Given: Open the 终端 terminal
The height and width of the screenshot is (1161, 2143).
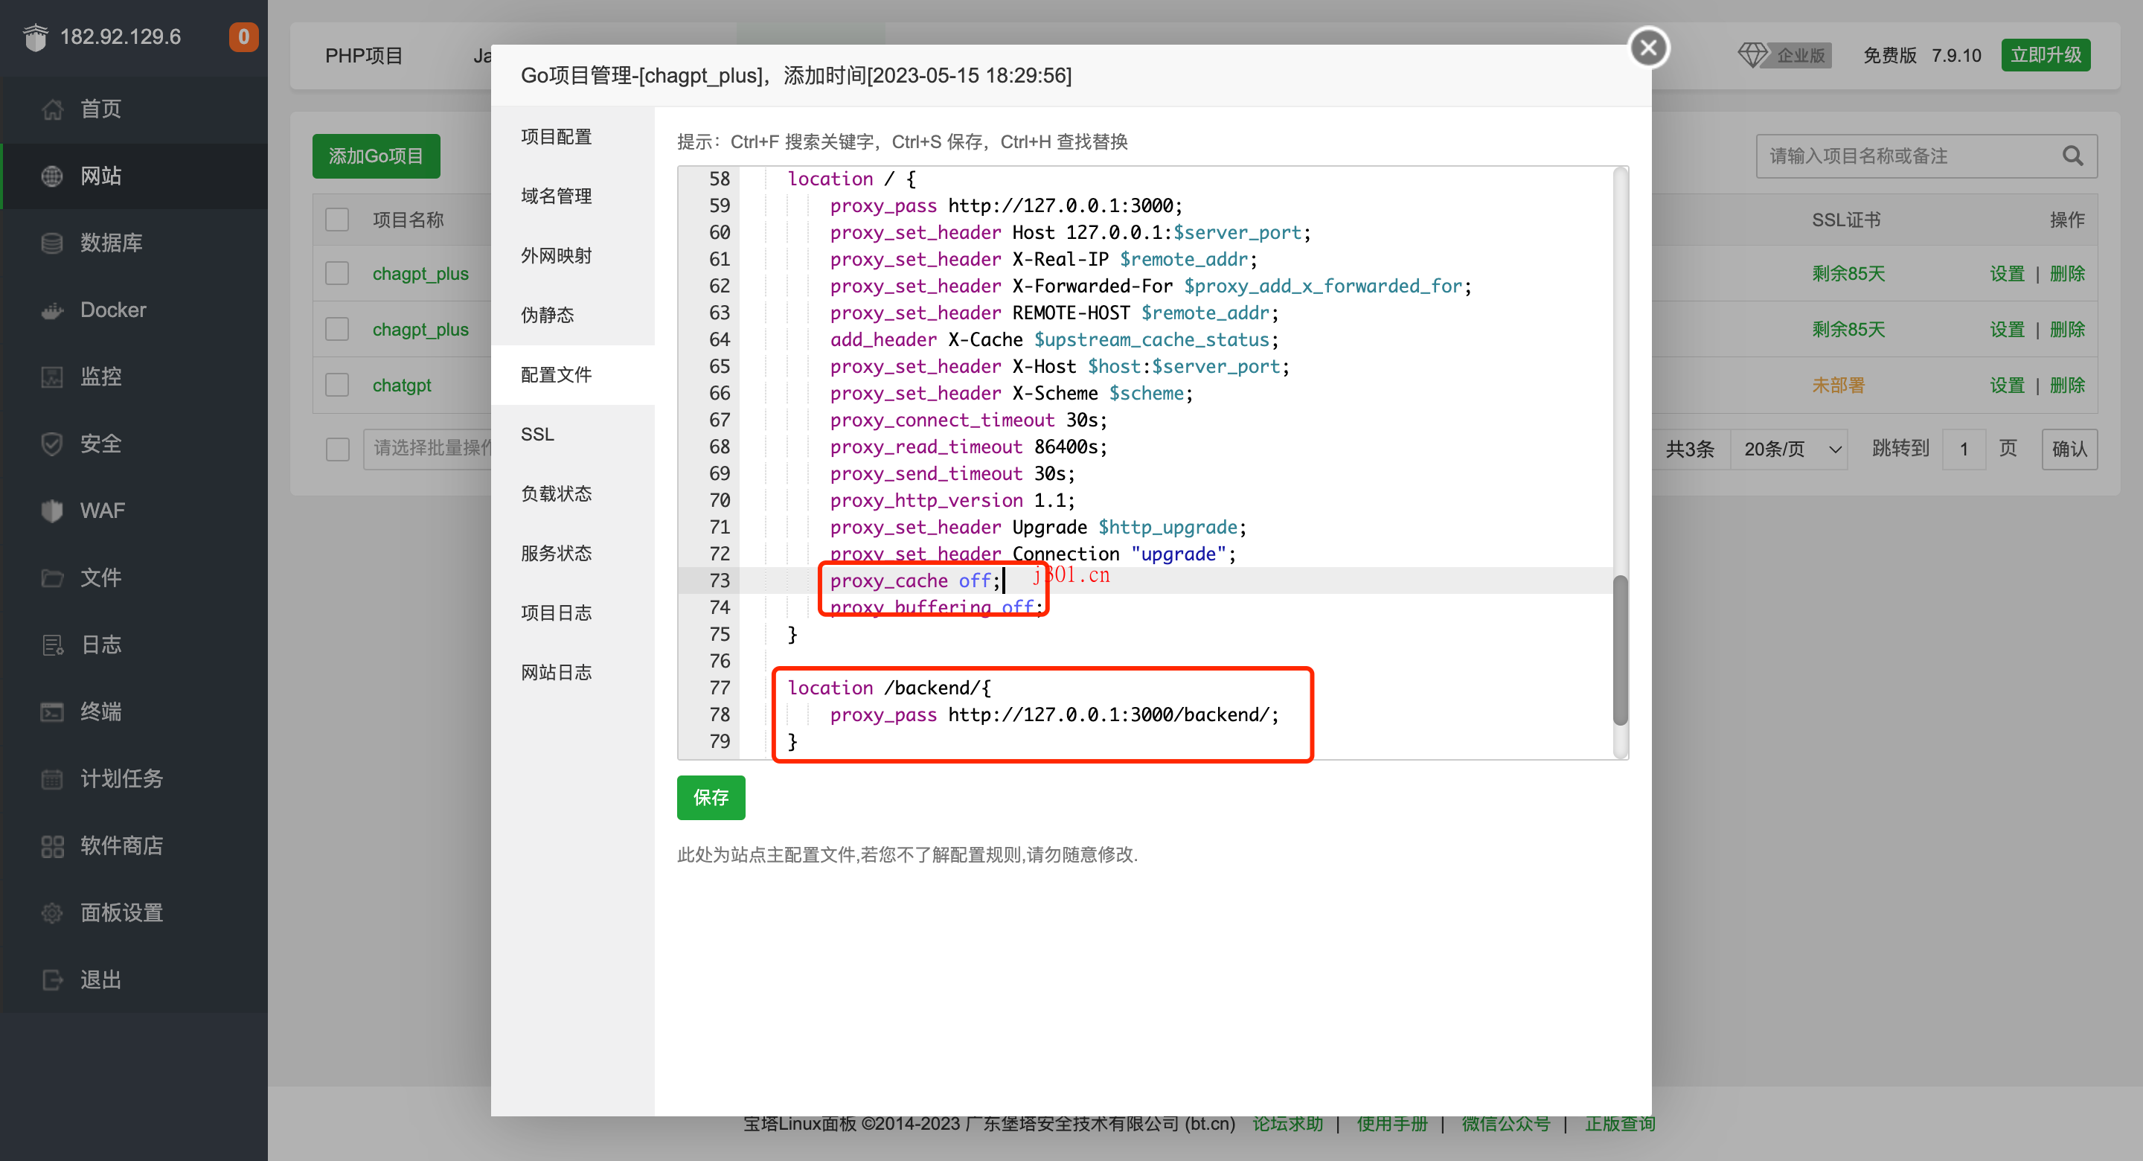Looking at the screenshot, I should [x=100, y=711].
